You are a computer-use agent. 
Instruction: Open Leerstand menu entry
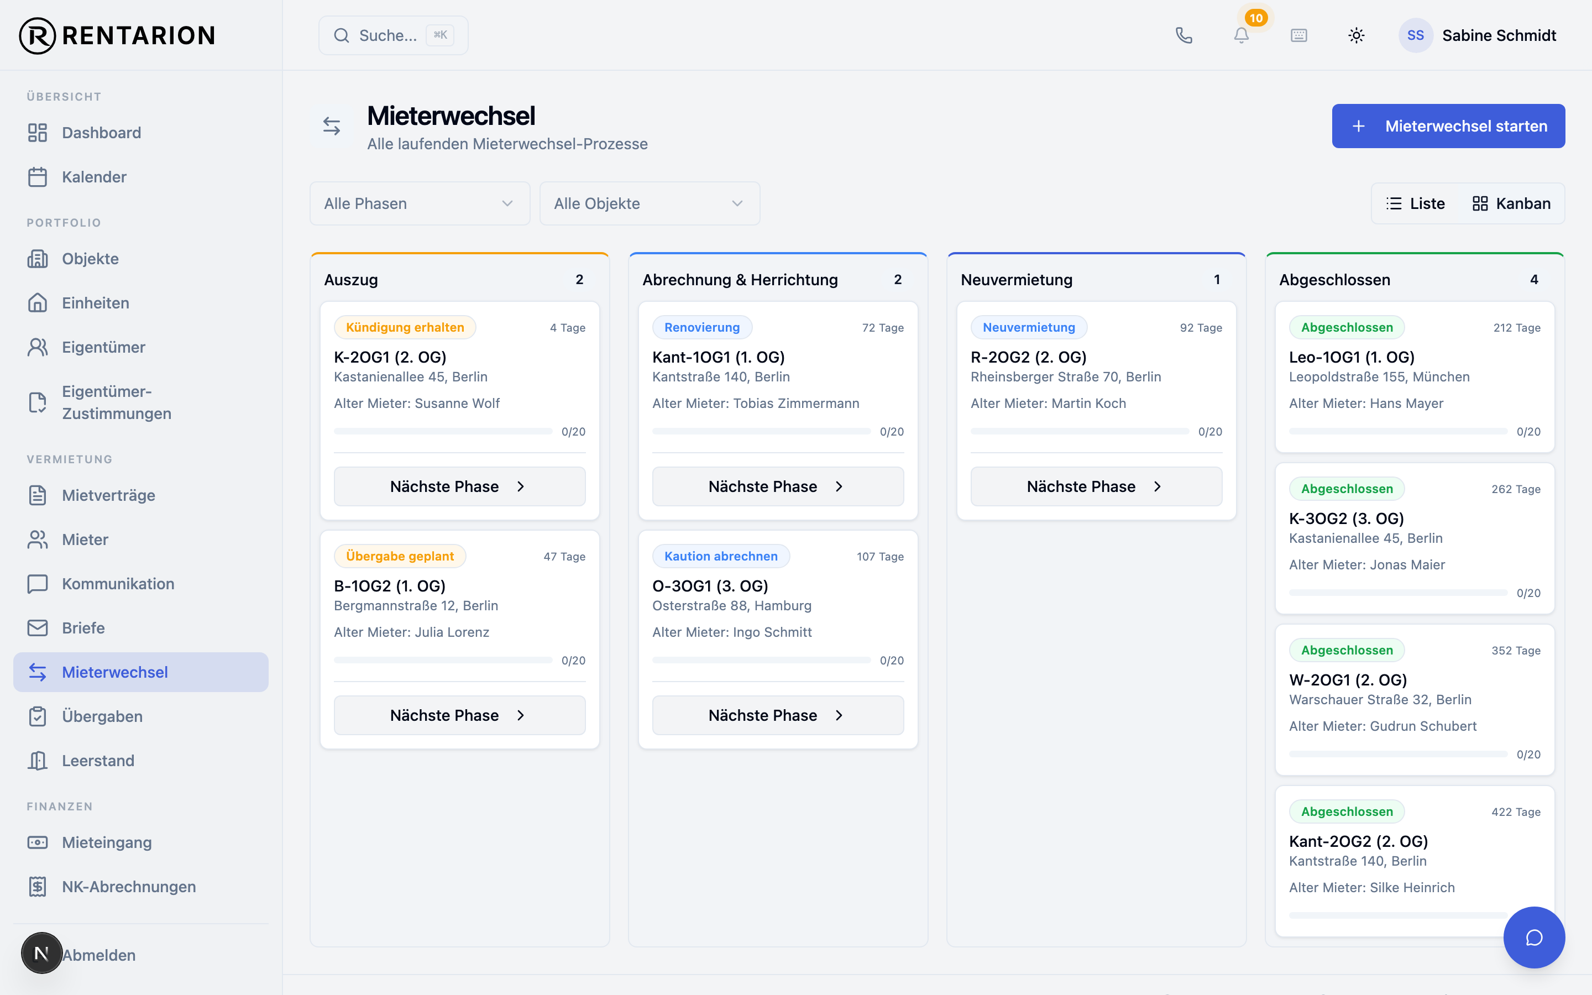tap(141, 761)
